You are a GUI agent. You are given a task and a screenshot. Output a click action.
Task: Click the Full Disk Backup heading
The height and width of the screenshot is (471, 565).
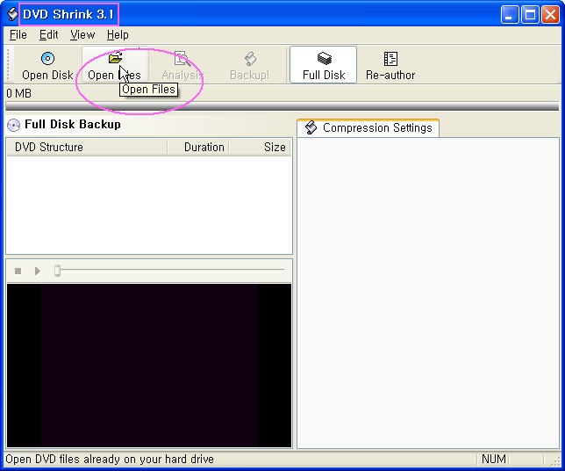73,124
